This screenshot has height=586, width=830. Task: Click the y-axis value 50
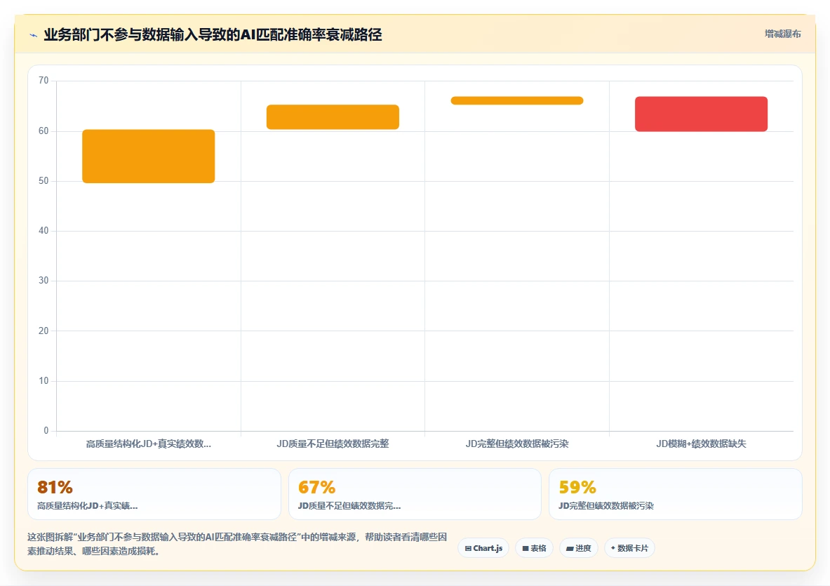click(x=43, y=180)
